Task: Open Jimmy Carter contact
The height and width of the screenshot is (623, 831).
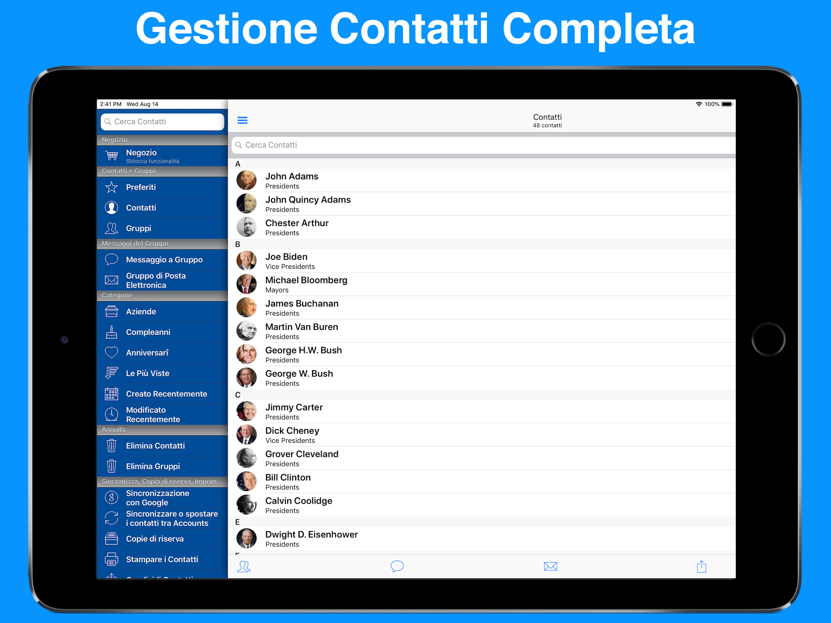Action: click(x=482, y=411)
